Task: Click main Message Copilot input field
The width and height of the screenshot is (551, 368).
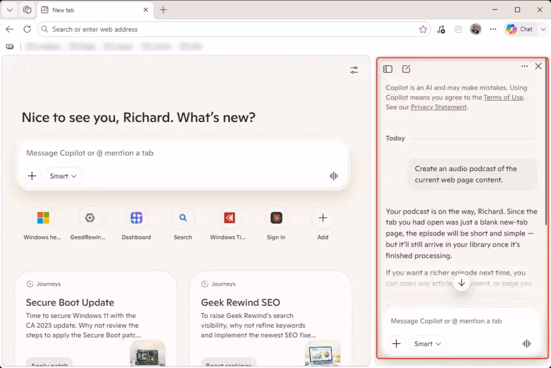Action: click(183, 153)
